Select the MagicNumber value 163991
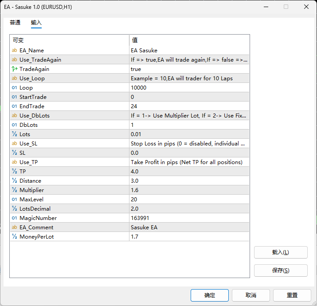This screenshot has width=317, height=306. coord(140,218)
